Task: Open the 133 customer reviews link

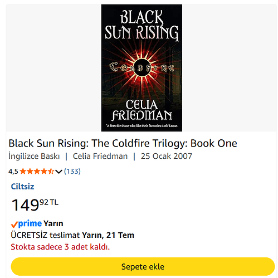Action: pyautogui.click(x=72, y=171)
